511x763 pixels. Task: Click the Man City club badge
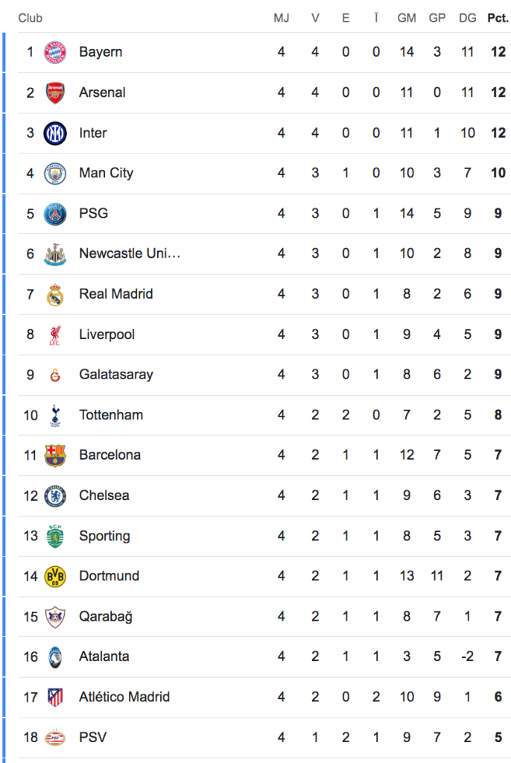[55, 173]
